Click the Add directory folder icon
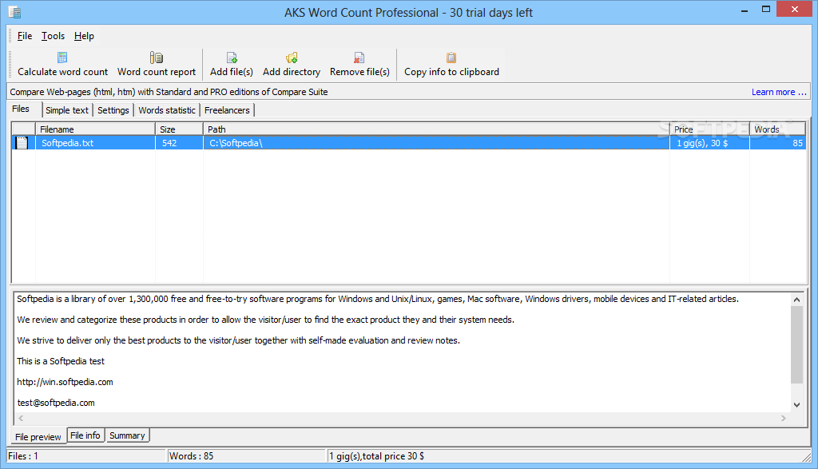818x469 pixels. (x=292, y=58)
